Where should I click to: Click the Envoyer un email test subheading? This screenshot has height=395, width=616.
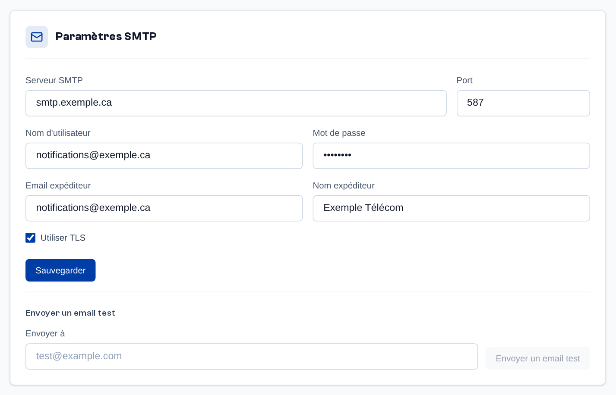click(x=70, y=313)
